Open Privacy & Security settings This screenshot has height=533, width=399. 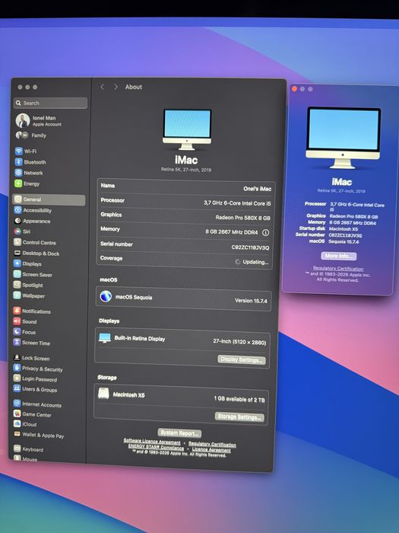click(38, 369)
